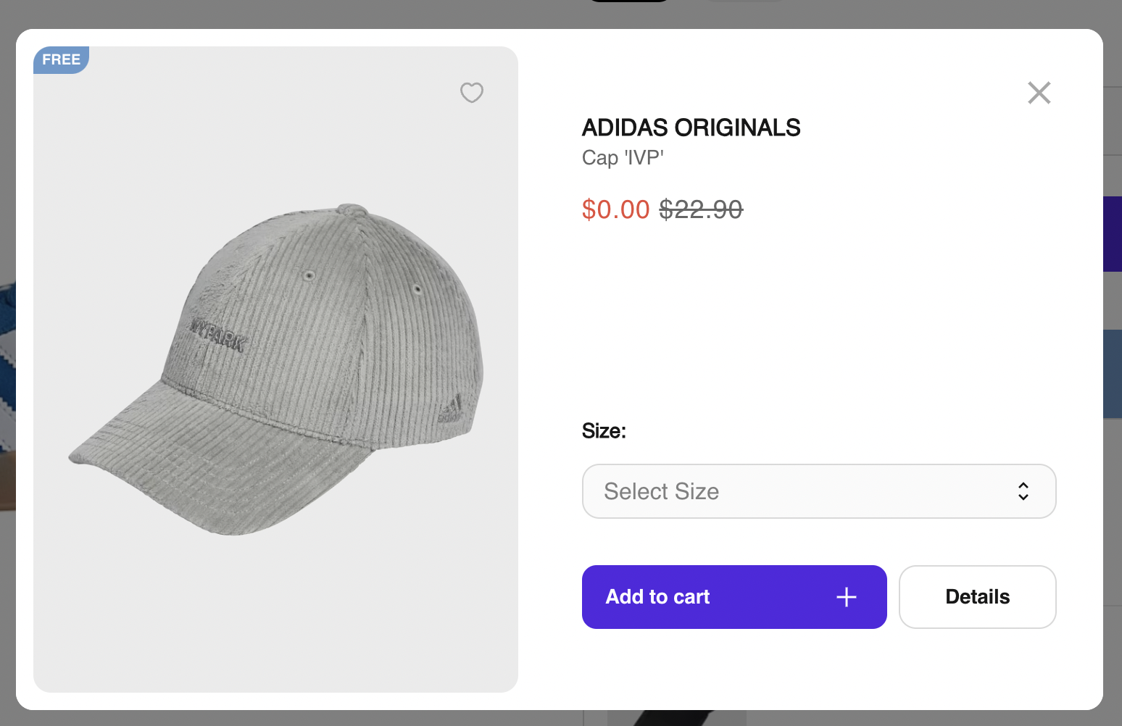
Task: Click the dimmed overlay above the modal
Action: pyautogui.click(x=290, y=13)
